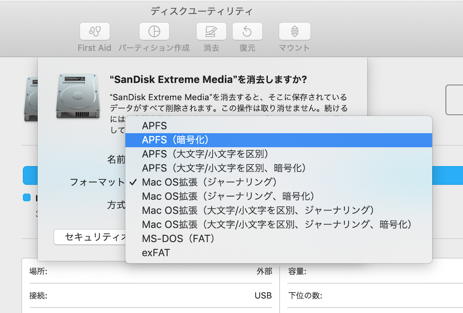
Task: Click the 方式 scheme label
Action: pyautogui.click(x=116, y=205)
